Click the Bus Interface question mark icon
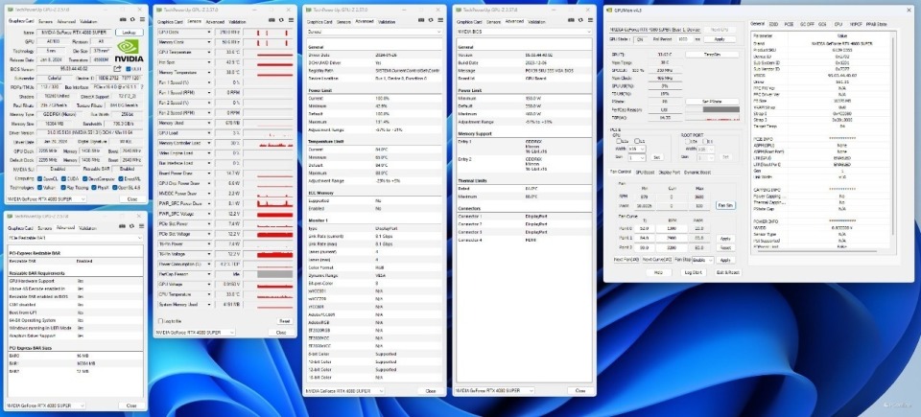This screenshot has width=921, height=417. (x=142, y=85)
